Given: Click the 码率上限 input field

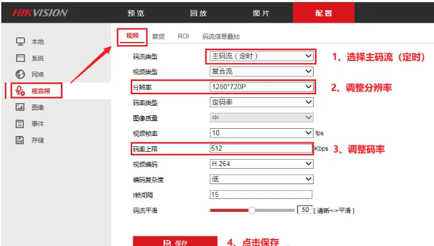Looking at the screenshot, I should click(261, 149).
